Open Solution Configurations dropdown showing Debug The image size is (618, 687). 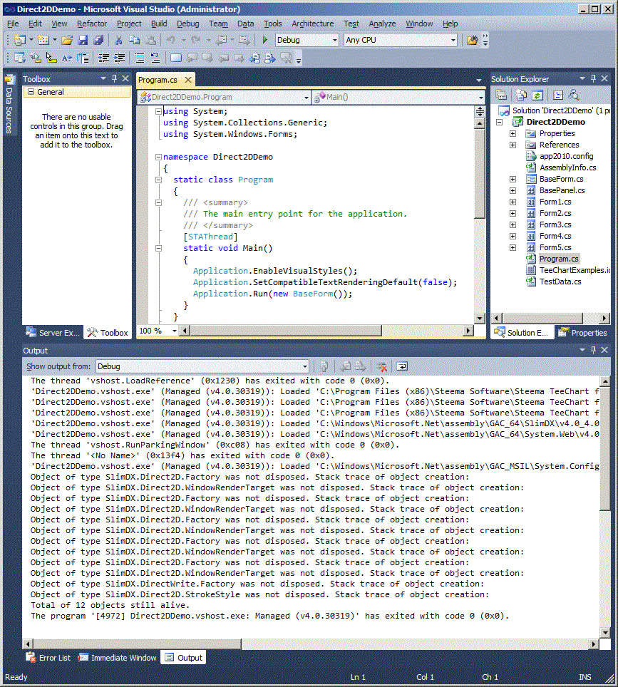(x=307, y=40)
